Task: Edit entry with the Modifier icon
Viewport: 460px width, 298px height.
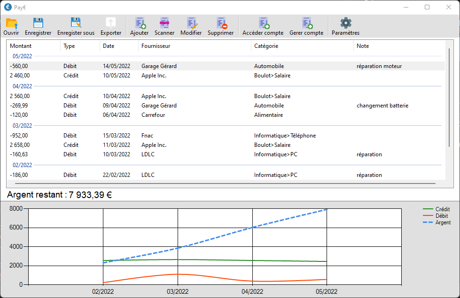Action: pyautogui.click(x=191, y=26)
